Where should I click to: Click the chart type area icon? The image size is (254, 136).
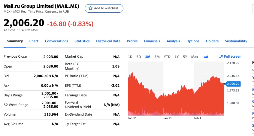206,57
